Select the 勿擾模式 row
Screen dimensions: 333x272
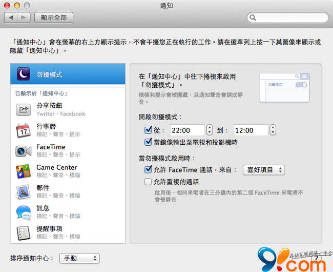coord(68,74)
